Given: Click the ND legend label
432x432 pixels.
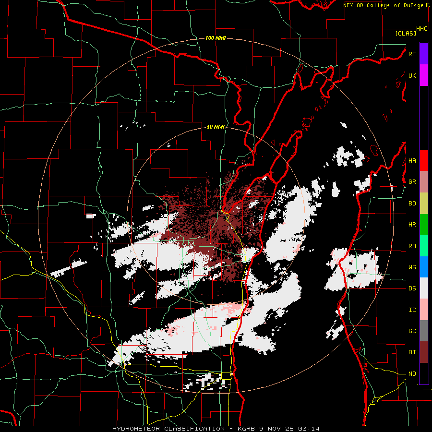Looking at the screenshot, I should coord(412,374).
